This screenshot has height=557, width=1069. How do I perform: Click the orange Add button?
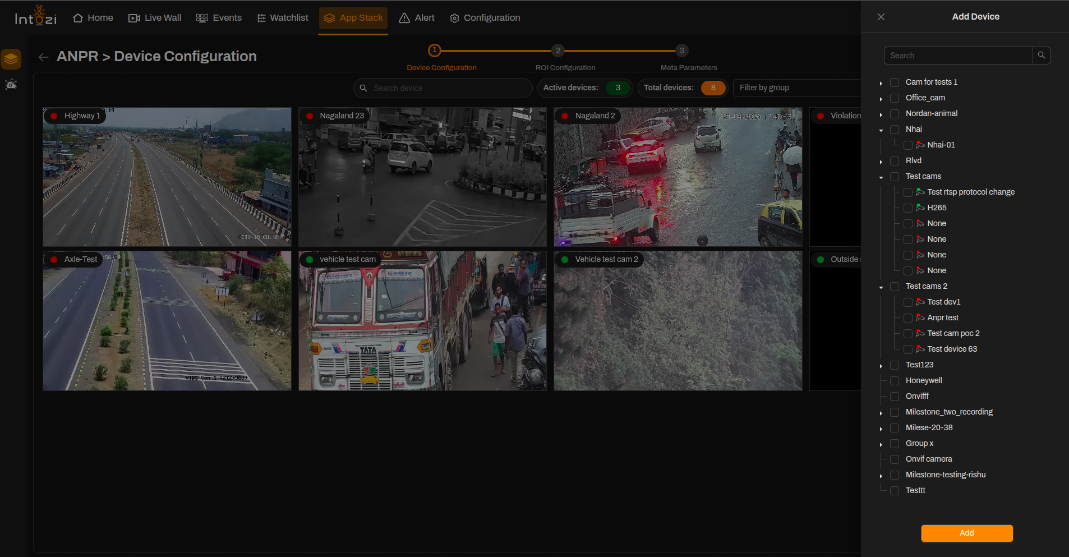pyautogui.click(x=967, y=533)
